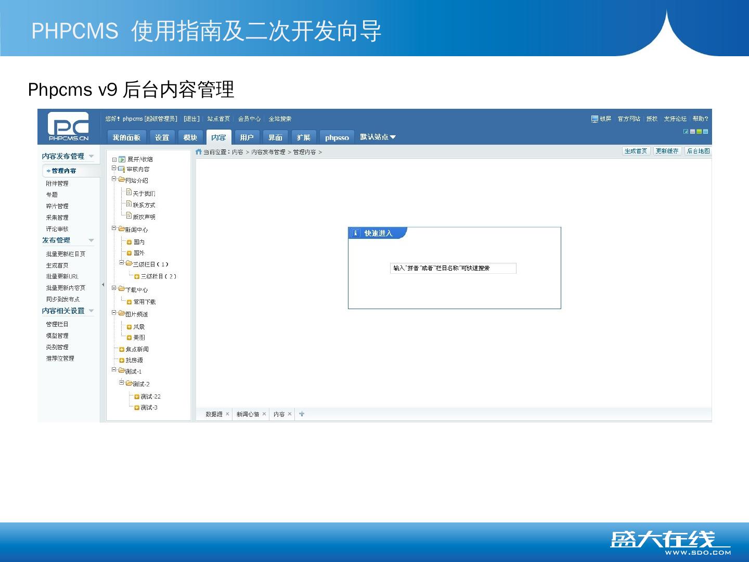
Task: Open 批量更新URL in the sidebar
Action: [x=62, y=277]
